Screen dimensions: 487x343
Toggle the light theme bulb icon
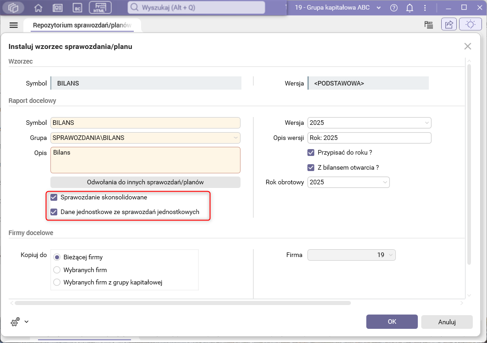pos(470,24)
